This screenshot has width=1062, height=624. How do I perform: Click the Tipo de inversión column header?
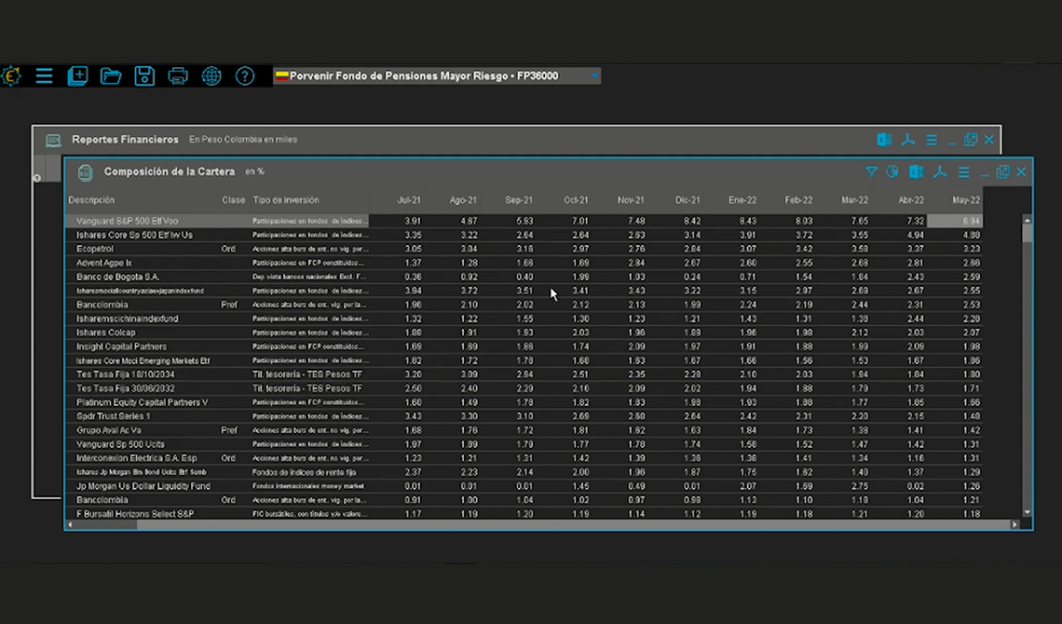click(x=286, y=200)
